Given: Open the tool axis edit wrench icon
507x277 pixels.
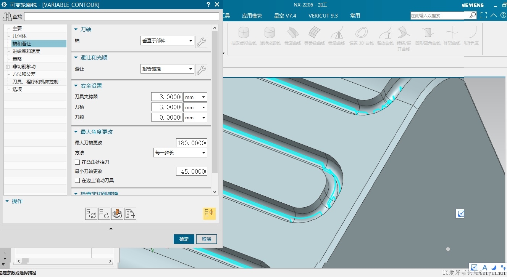Looking at the screenshot, I should [x=201, y=42].
